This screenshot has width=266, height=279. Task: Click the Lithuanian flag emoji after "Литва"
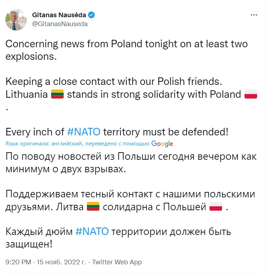[x=93, y=207]
